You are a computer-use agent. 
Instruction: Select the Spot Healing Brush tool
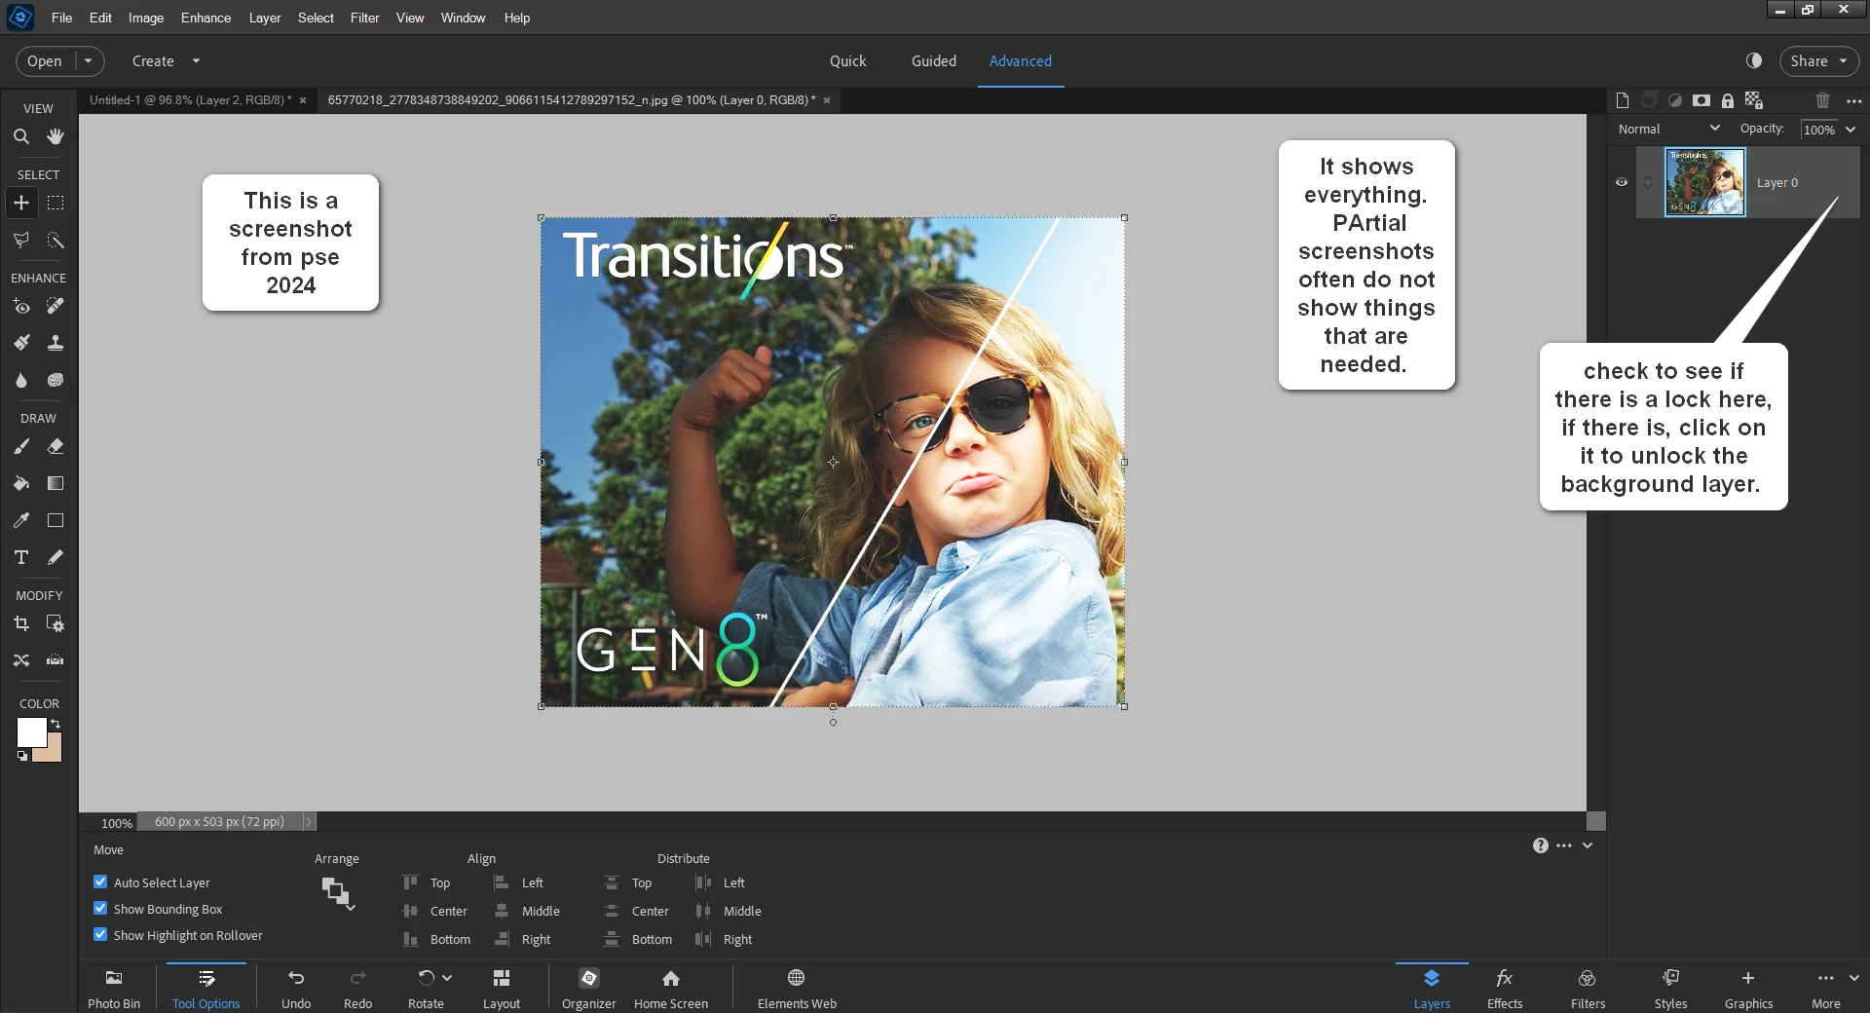pyautogui.click(x=56, y=306)
